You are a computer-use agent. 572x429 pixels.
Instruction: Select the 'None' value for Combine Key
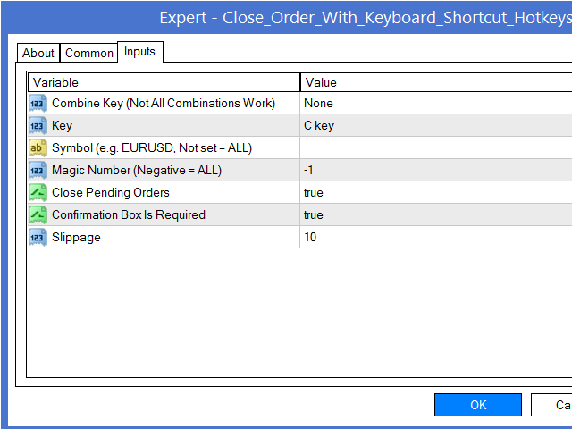coord(436,104)
